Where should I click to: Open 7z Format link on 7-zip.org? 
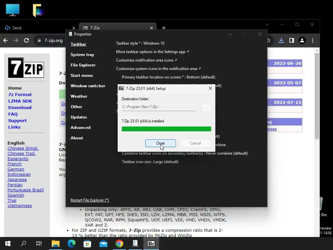pyautogui.click(x=20, y=95)
